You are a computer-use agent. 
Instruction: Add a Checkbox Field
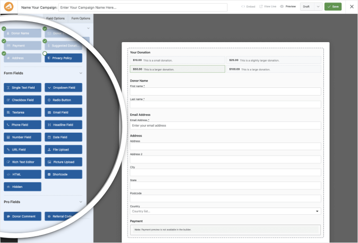click(x=22, y=100)
